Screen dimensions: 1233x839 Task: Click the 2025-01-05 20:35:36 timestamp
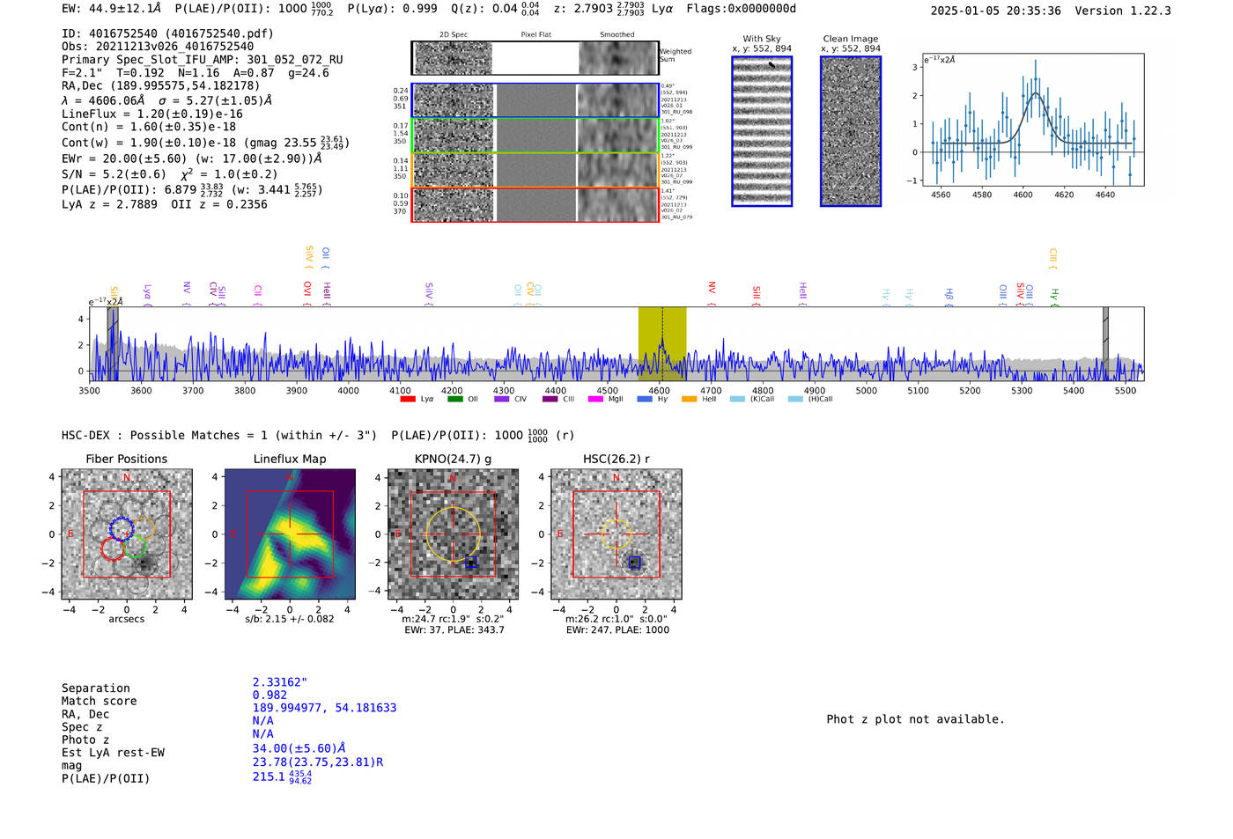pos(996,11)
